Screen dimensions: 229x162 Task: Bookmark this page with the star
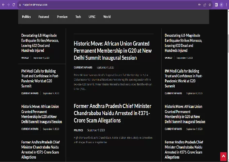[210, 5]
